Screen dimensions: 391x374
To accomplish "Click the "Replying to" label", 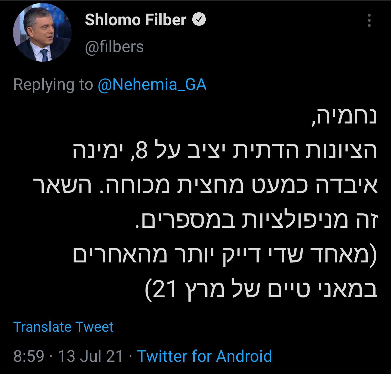I will (53, 84).
